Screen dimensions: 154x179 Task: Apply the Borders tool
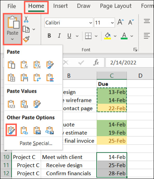point(88,36)
